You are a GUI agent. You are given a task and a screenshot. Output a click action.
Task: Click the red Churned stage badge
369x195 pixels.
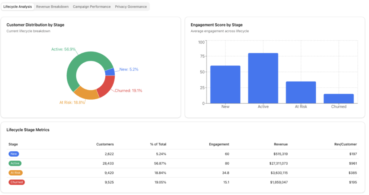[17, 182]
